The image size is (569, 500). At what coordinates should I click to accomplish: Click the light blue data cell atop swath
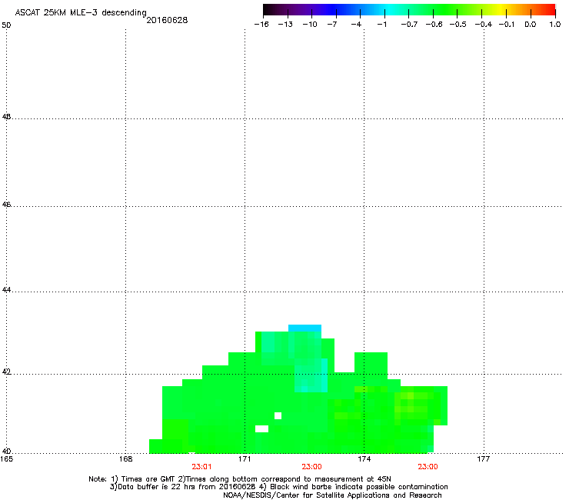(304, 328)
